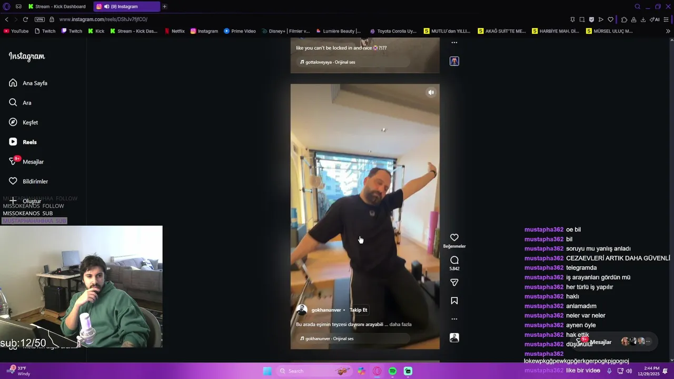The image size is (674, 379).
Task: Open browser extensions cube icon
Action: point(624,19)
